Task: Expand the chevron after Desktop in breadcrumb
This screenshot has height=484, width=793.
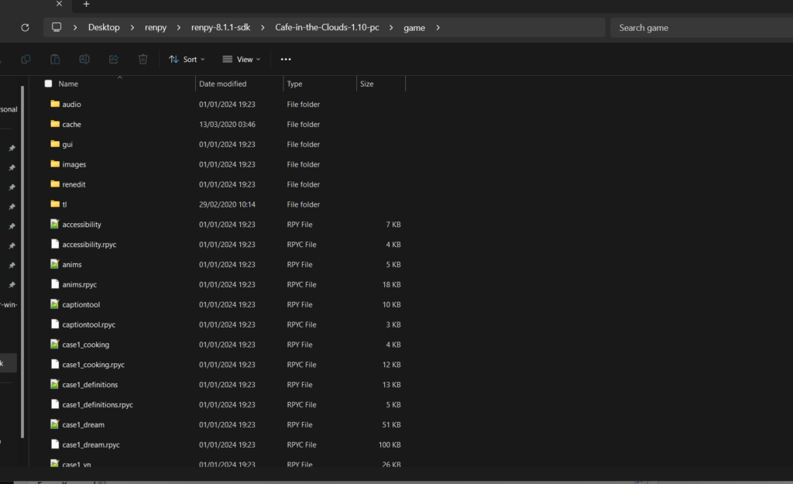Action: [x=132, y=27]
